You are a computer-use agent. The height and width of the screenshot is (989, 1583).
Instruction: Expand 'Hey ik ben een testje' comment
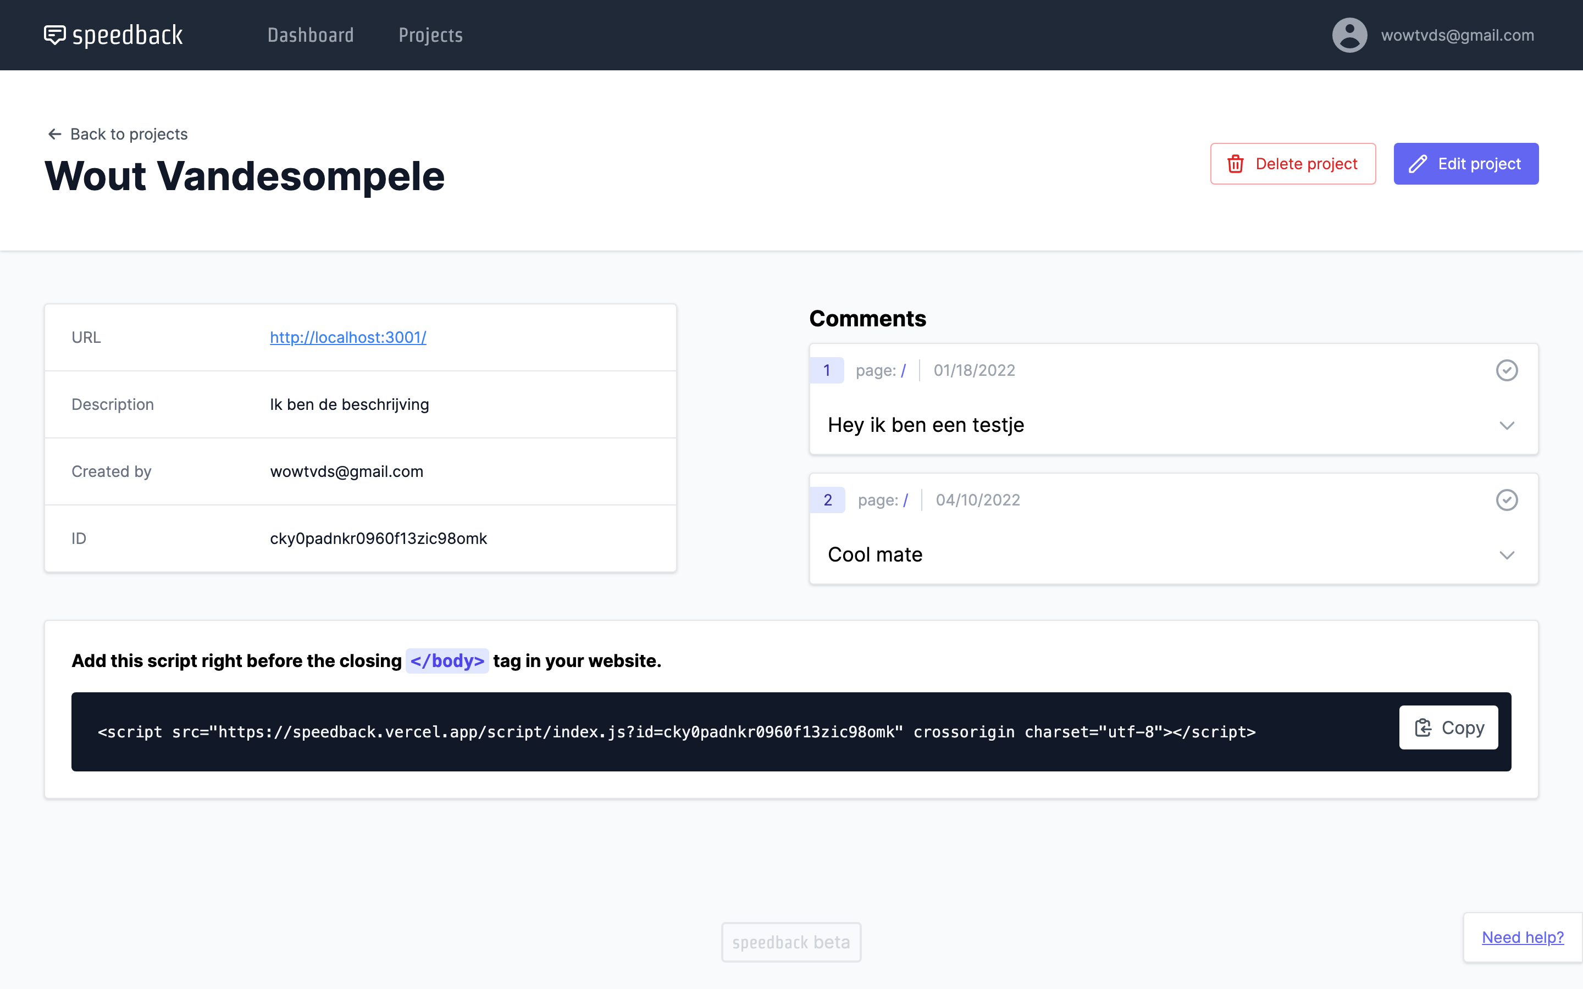[x=1507, y=426]
